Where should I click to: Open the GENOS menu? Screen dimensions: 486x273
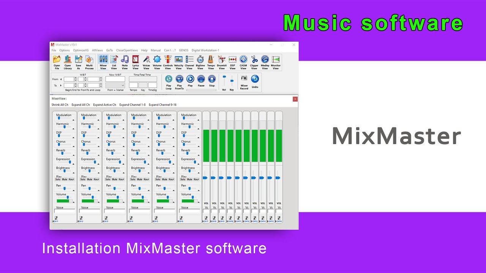[x=184, y=50]
